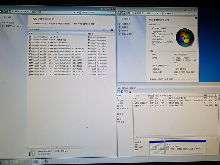220x165 pixels.
Task: Sort by 名稱 column header
Action: point(57,34)
